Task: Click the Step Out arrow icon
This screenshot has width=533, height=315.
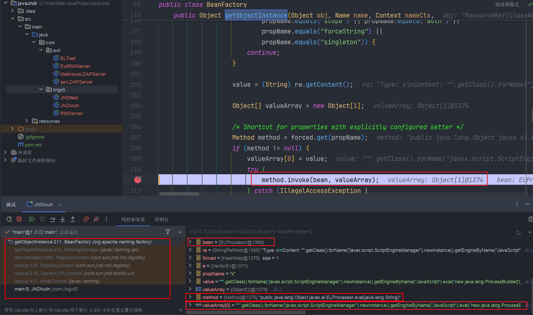Action: [73, 219]
